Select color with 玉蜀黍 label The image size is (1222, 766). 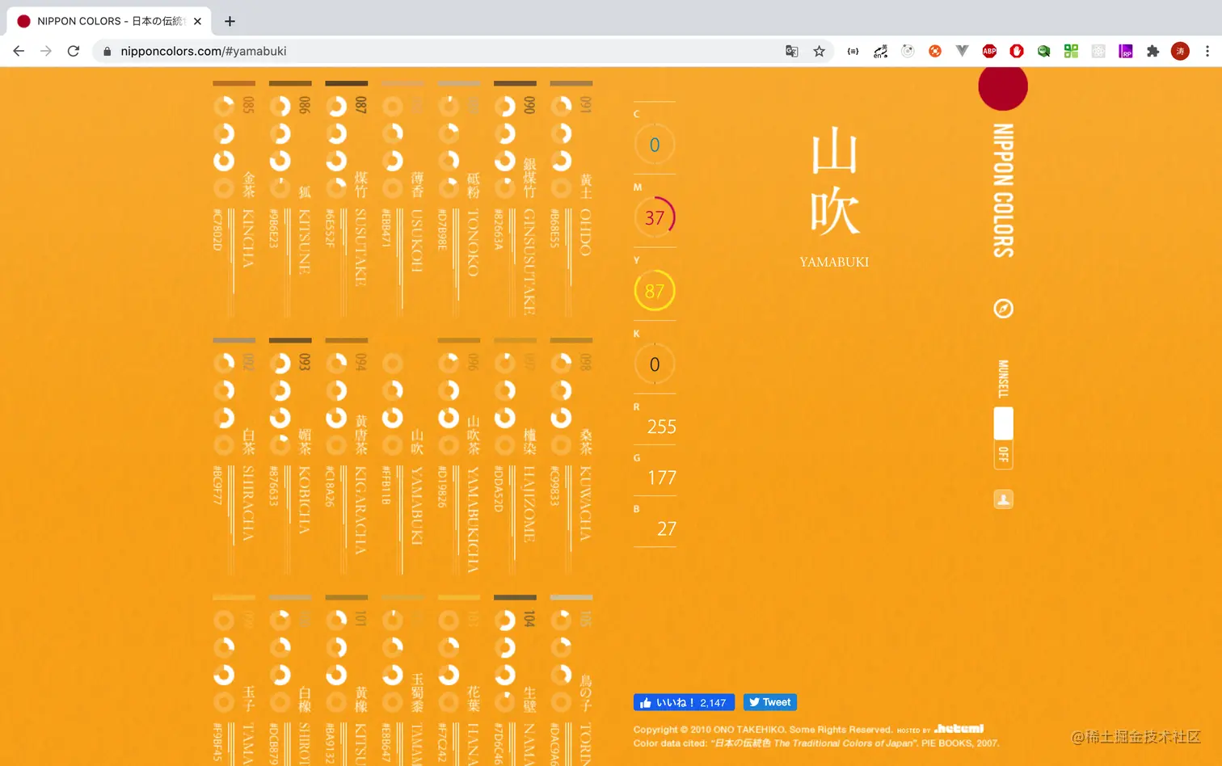pos(402,680)
